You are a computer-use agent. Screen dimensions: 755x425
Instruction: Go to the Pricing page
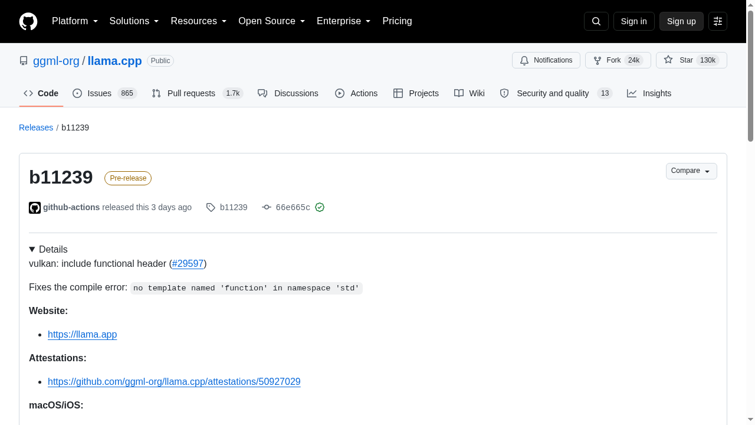(397, 21)
